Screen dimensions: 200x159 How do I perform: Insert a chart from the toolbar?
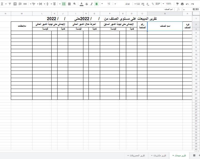(x=15, y=4)
